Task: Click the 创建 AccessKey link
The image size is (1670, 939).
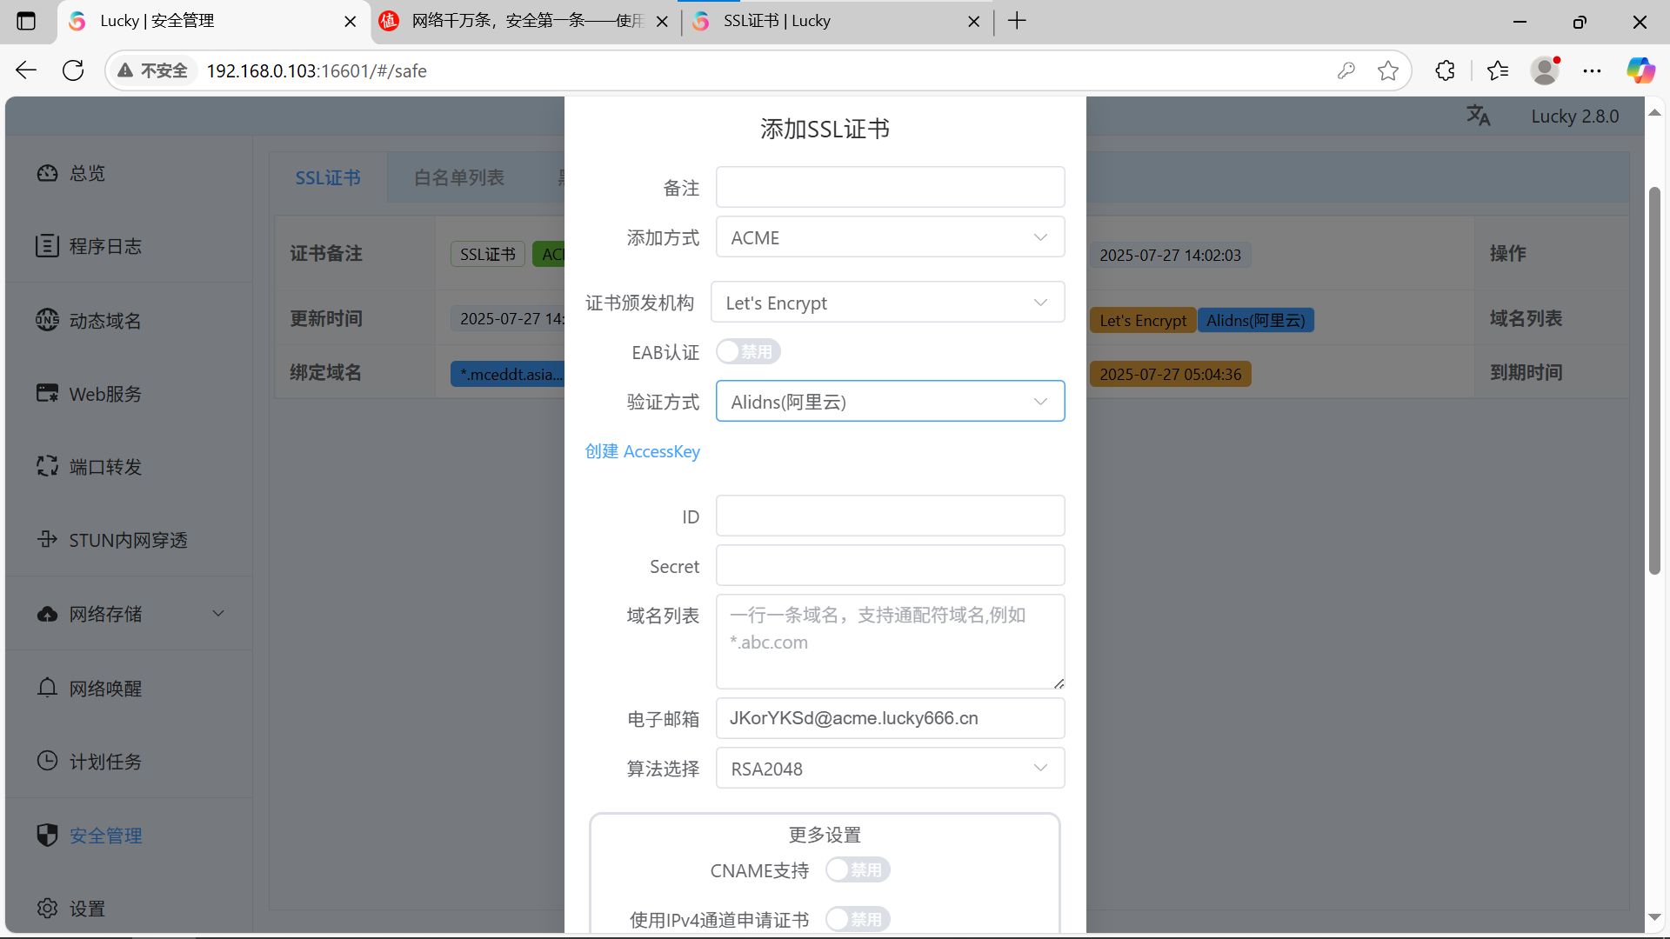Action: pyautogui.click(x=642, y=451)
